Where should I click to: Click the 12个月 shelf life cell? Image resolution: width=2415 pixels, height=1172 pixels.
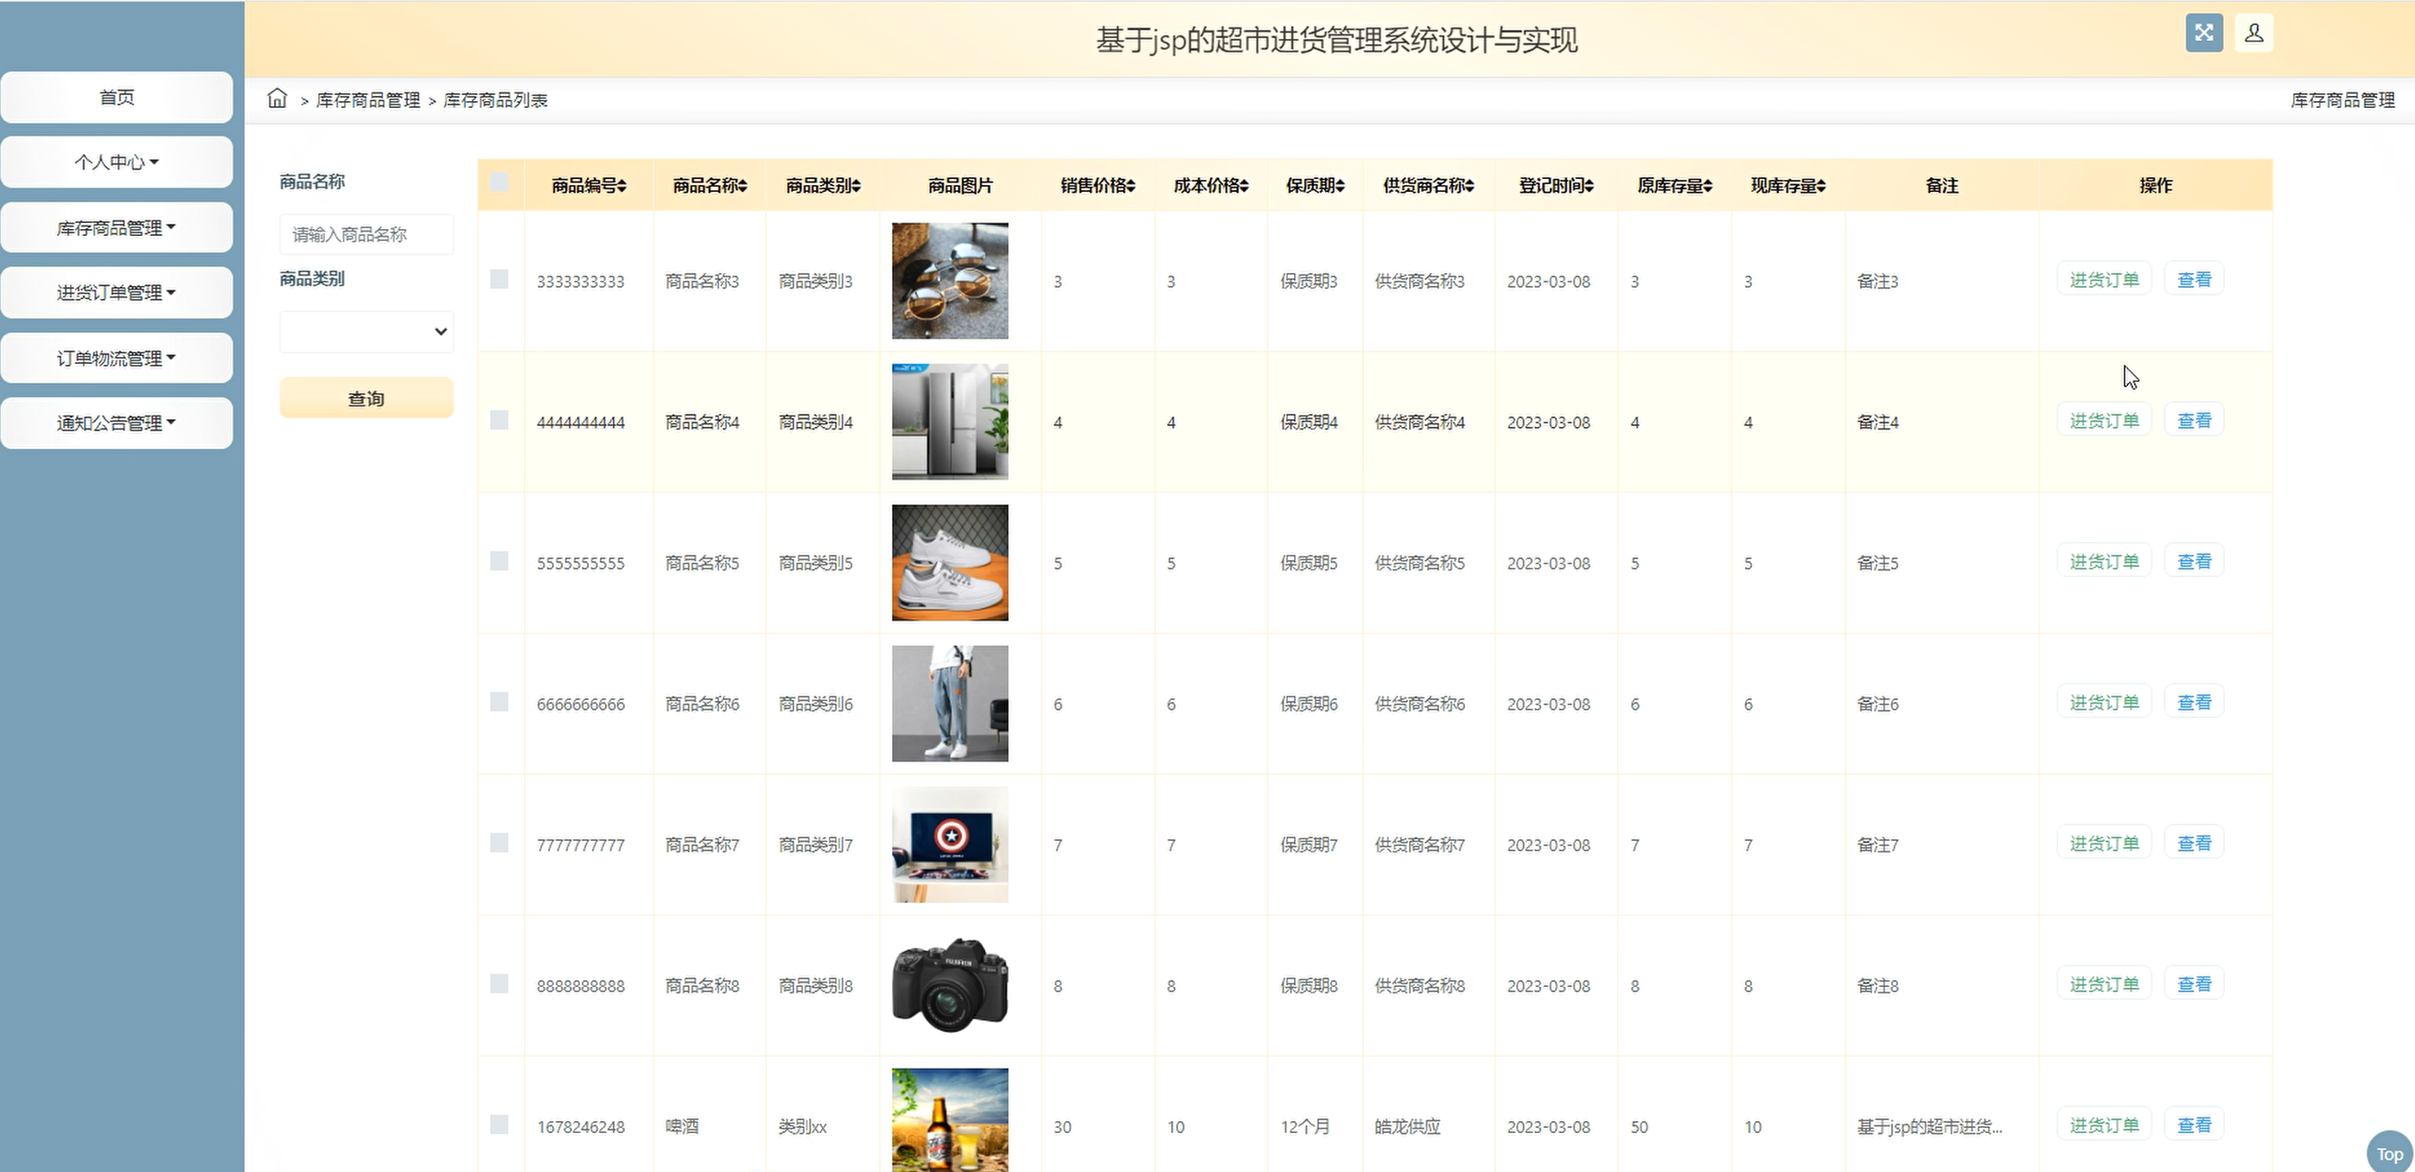point(1305,1126)
